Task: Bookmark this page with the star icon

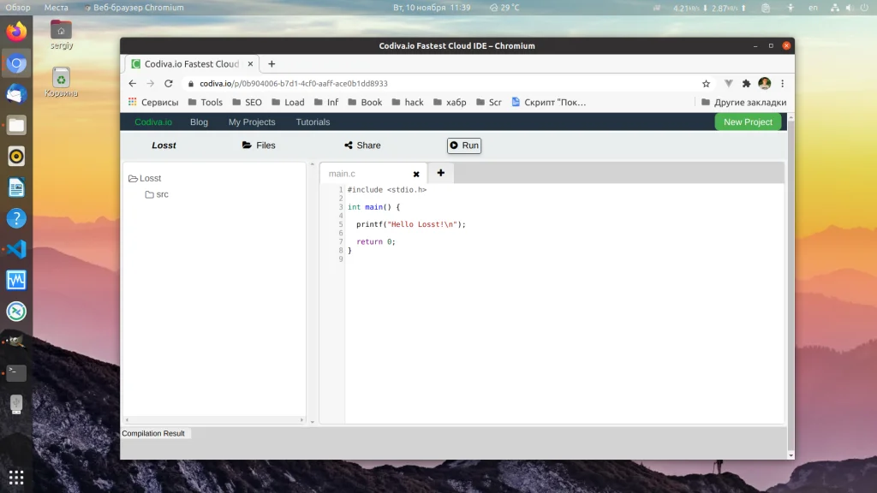Action: pos(706,84)
